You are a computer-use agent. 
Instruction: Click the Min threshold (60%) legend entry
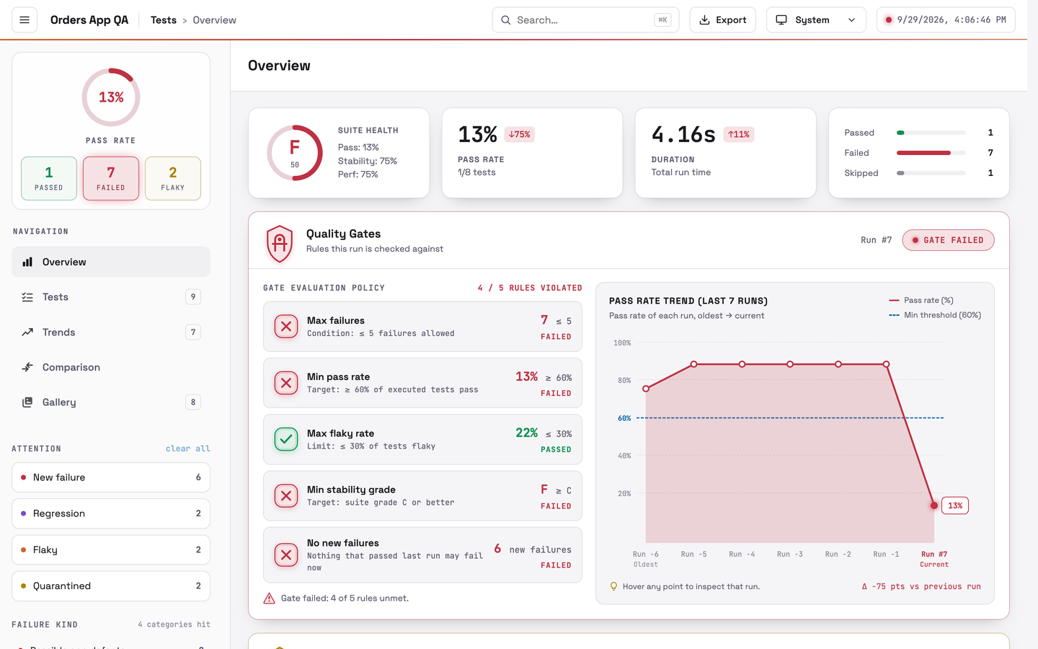click(935, 315)
